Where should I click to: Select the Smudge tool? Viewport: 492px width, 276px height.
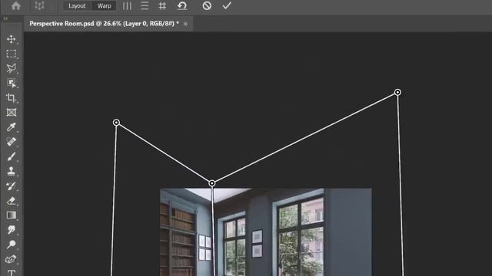12,230
